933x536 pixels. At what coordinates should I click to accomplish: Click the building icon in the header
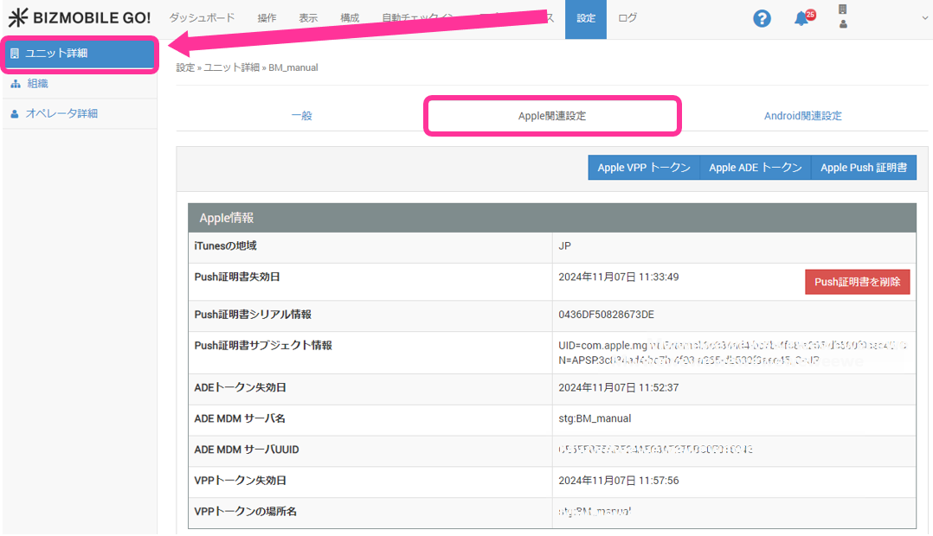coord(843,10)
